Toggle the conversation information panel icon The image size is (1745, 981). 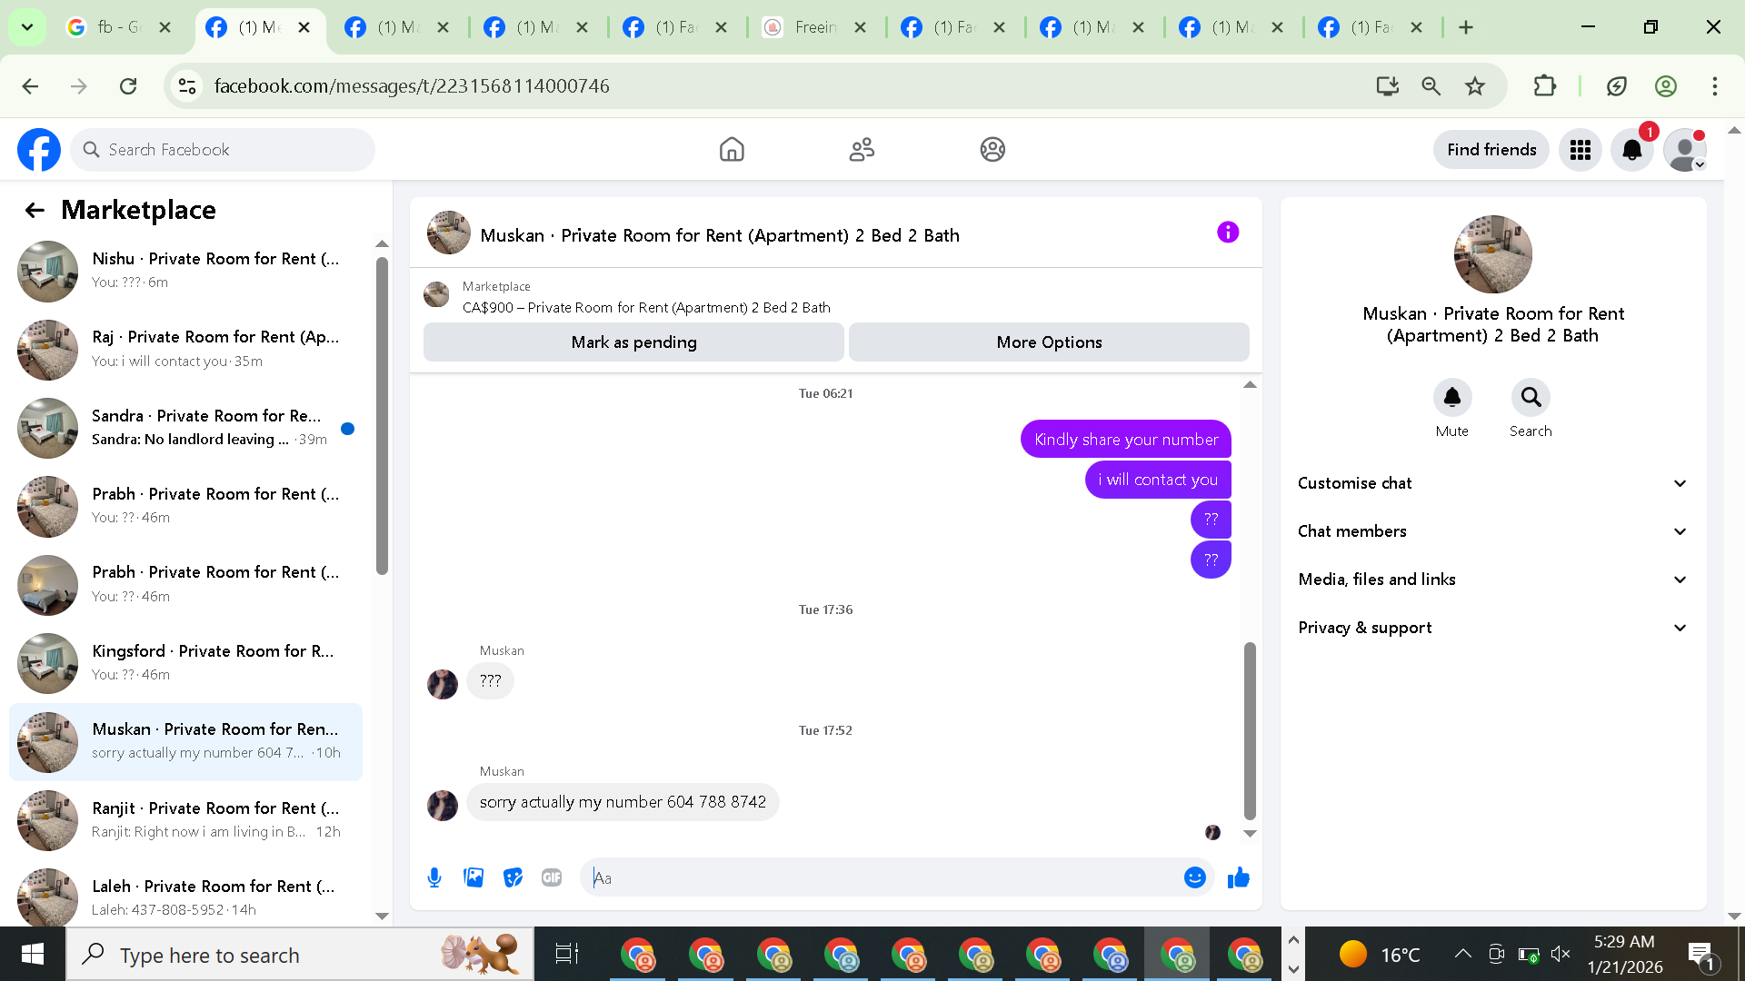(x=1228, y=233)
